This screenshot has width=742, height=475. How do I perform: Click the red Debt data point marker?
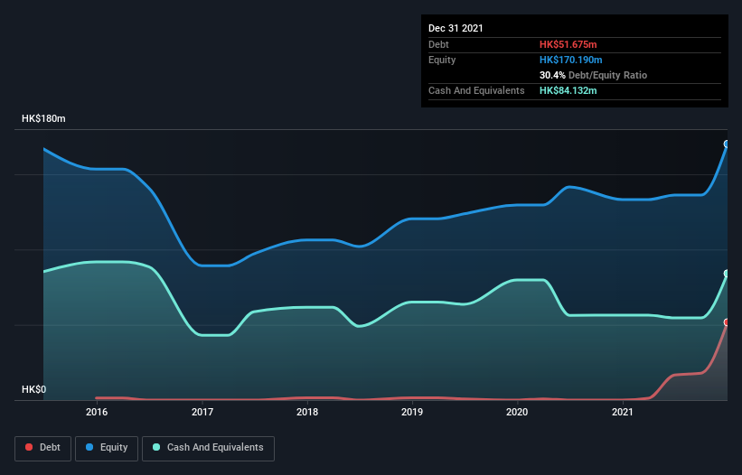click(727, 322)
